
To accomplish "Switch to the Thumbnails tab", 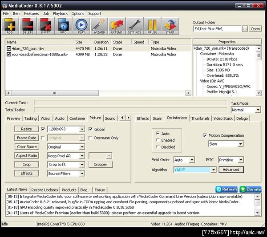I will pyautogui.click(x=200, y=118).
